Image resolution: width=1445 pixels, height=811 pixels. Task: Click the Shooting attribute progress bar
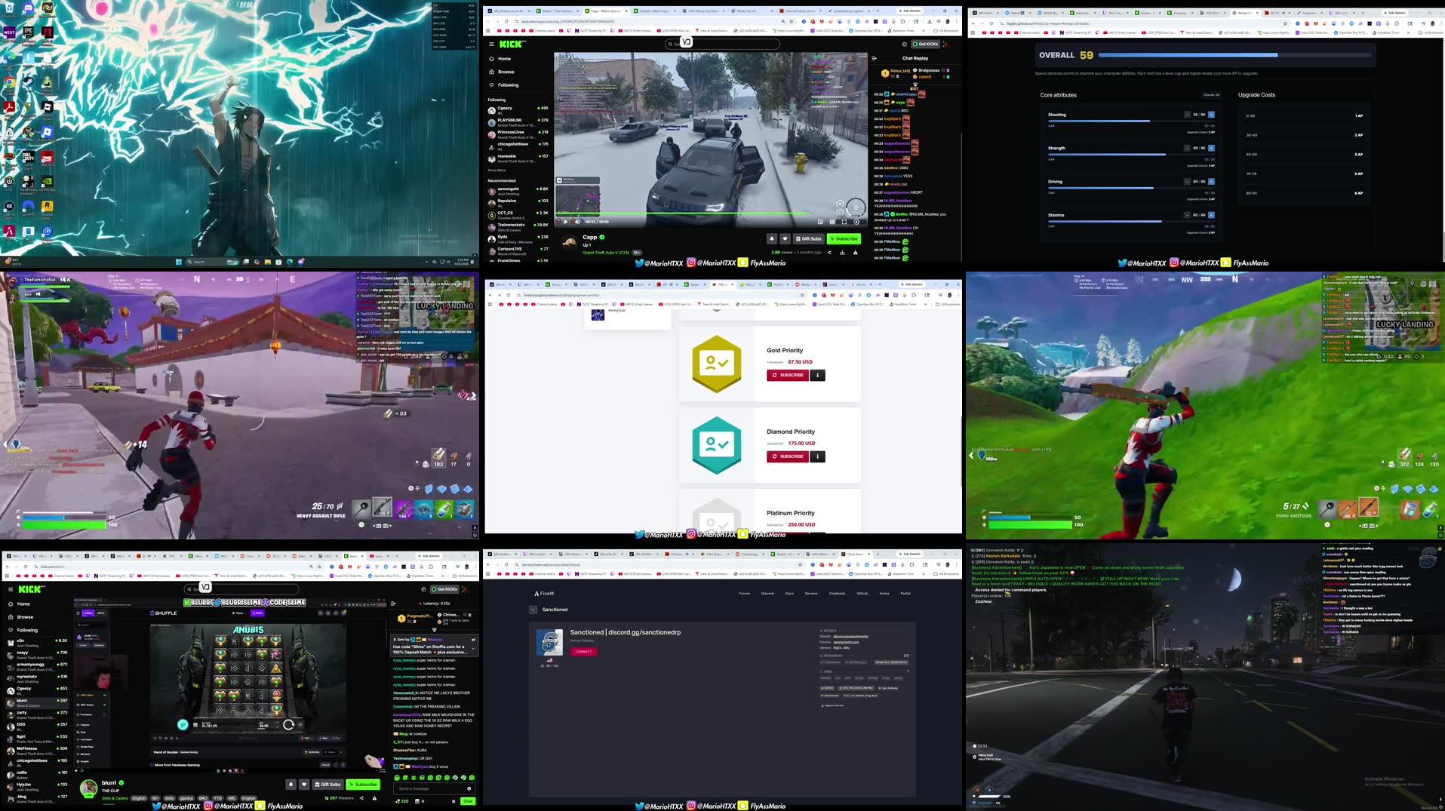coord(1131,121)
